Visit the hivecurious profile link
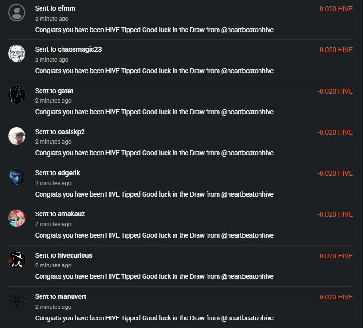The height and width of the screenshot is (328, 363). [75, 255]
